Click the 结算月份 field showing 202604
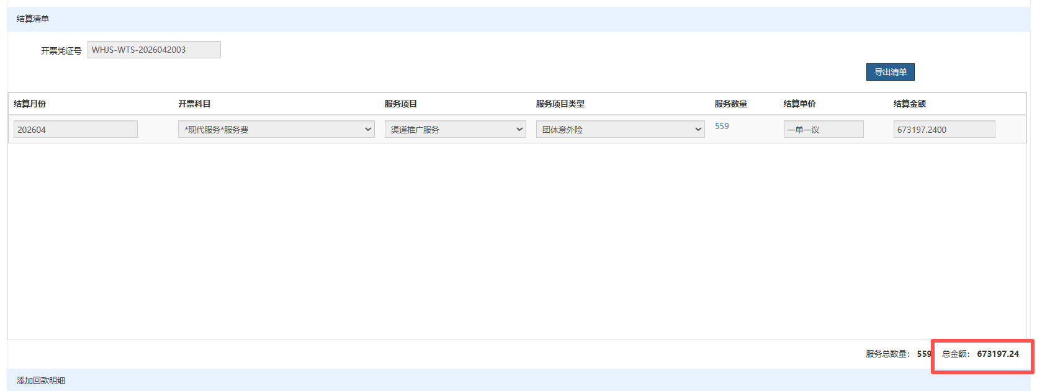Image resolution: width=1037 pixels, height=391 pixels. 75,129
